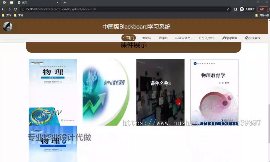Image resolution: width=270 pixels, height=162 pixels.
Task: Open the tab search dropdown arrow
Action: (x=241, y=2)
